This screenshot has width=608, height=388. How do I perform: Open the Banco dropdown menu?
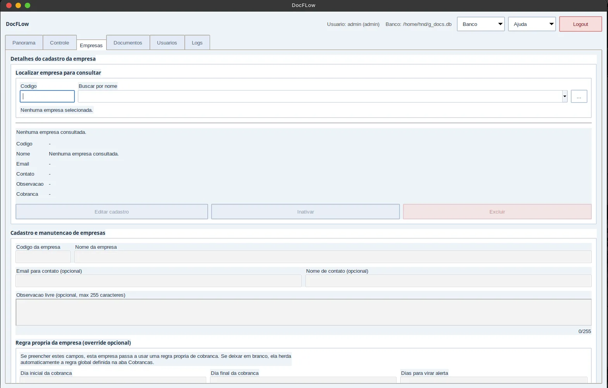point(481,24)
